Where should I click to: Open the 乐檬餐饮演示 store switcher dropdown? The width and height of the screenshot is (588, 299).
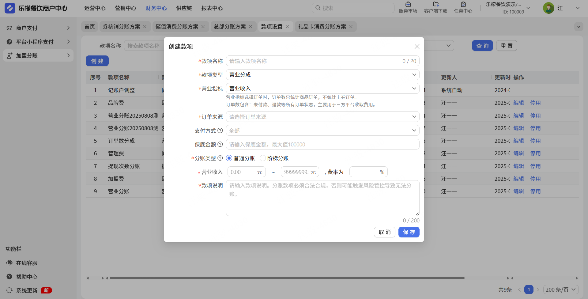528,8
